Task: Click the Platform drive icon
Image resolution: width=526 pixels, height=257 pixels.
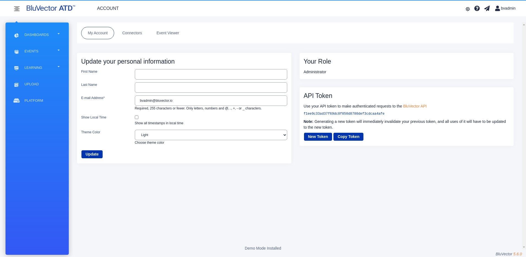Action: [x=17, y=101]
